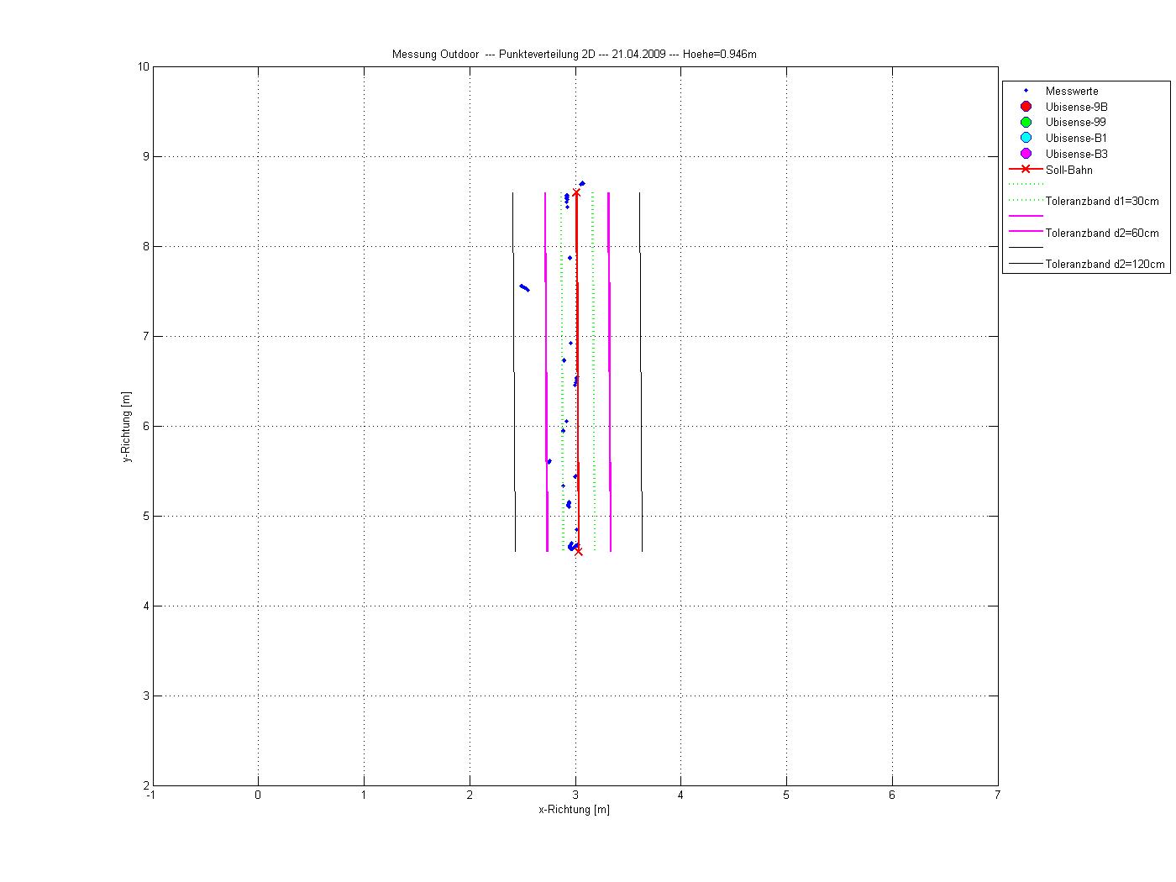This screenshot has width=1176, height=882.
Task: Click the green Ubisense-99 legend marker
Action: coord(1026,123)
